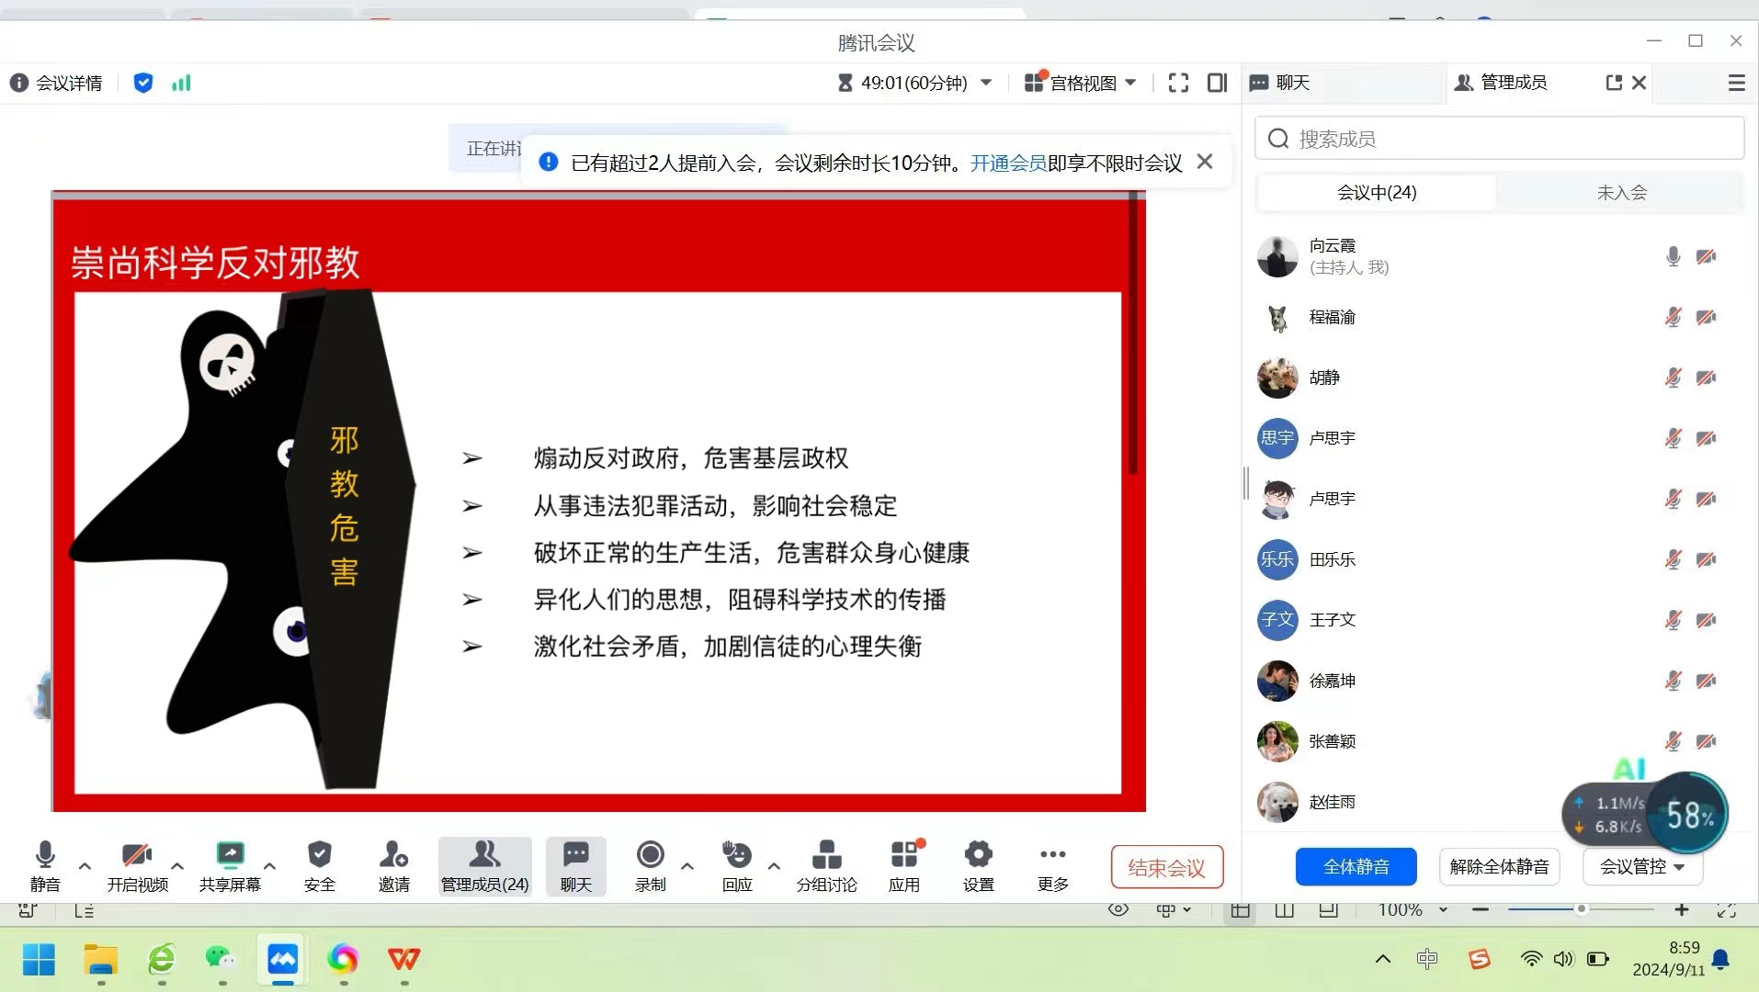Viewport: 1759px width, 992px height.
Task: Unmute 程福渝's microphone icon
Action: coord(1673,317)
